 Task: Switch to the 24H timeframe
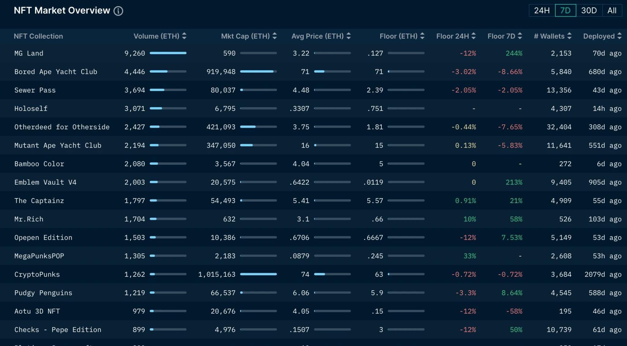point(542,11)
